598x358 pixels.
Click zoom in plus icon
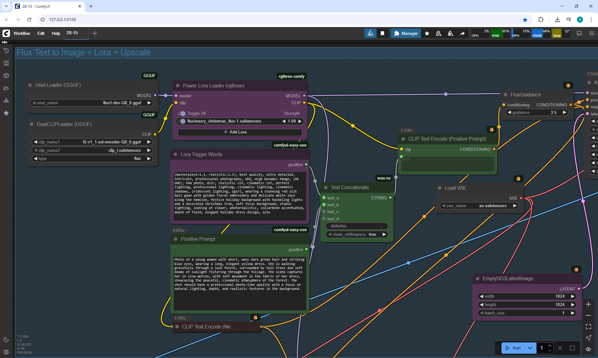click(x=588, y=304)
